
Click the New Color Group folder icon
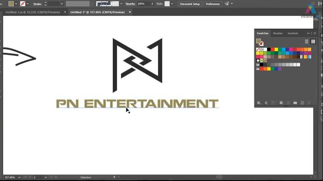coord(295,103)
